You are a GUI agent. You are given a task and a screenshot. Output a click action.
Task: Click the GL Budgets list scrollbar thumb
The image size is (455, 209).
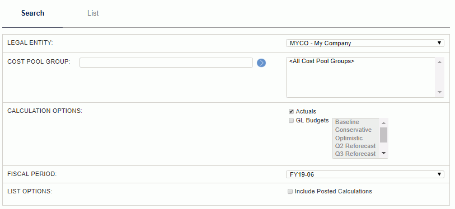(383, 135)
